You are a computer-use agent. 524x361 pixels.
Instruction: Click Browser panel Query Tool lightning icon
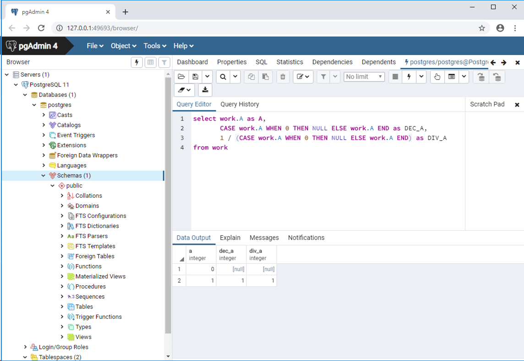pos(136,62)
